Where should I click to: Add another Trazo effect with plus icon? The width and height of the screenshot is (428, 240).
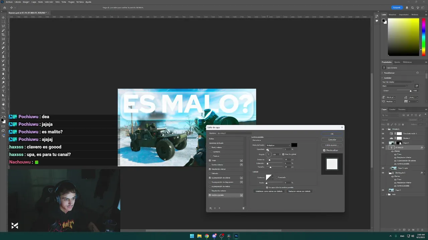point(241,160)
